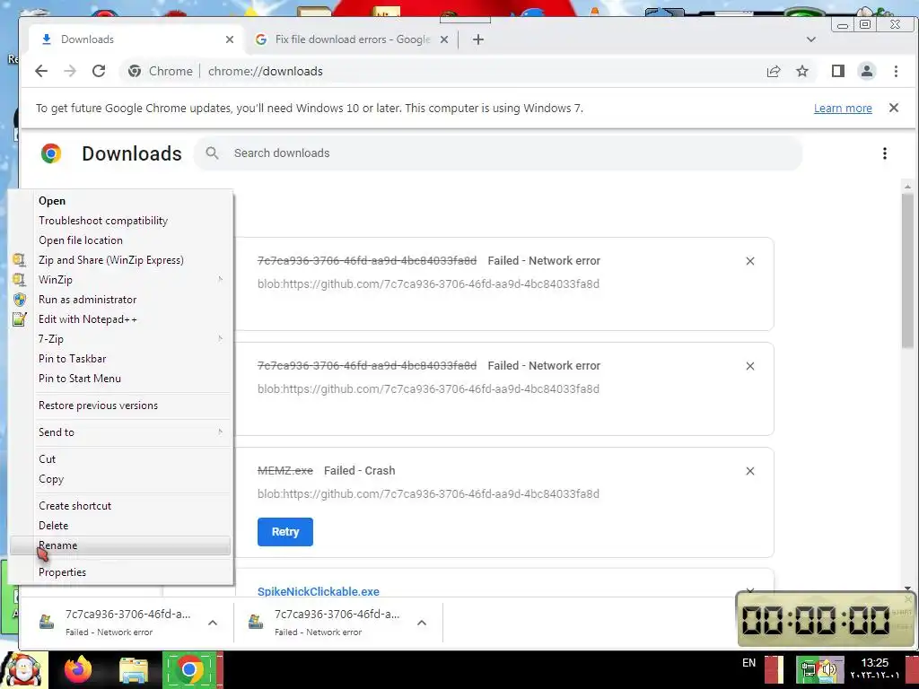
Task: Expand the WinZip submenu
Action: coord(120,280)
